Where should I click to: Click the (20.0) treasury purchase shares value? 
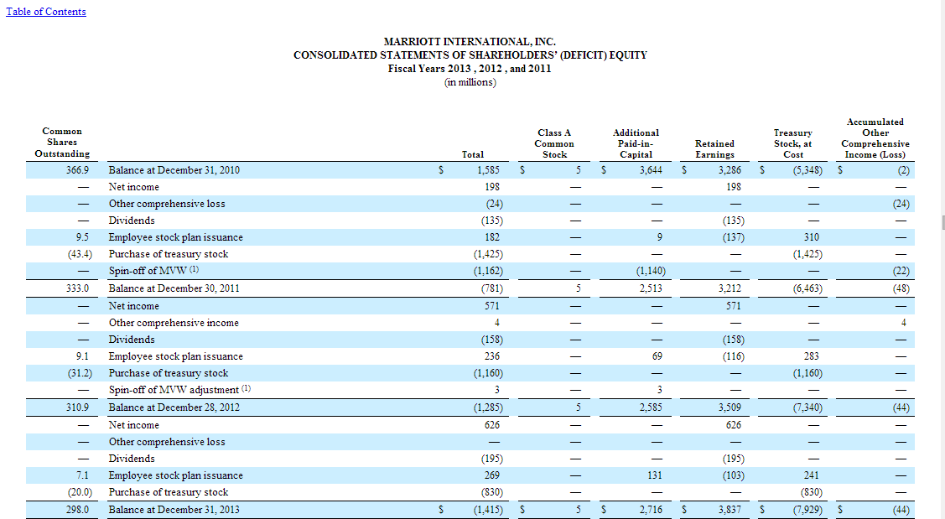[x=80, y=492]
